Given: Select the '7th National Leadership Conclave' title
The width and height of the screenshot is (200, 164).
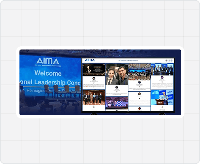Looking at the screenshot, I should click(128, 61).
